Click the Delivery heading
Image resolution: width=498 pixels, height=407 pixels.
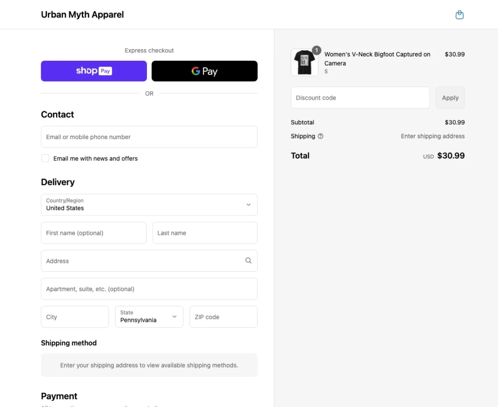(58, 182)
